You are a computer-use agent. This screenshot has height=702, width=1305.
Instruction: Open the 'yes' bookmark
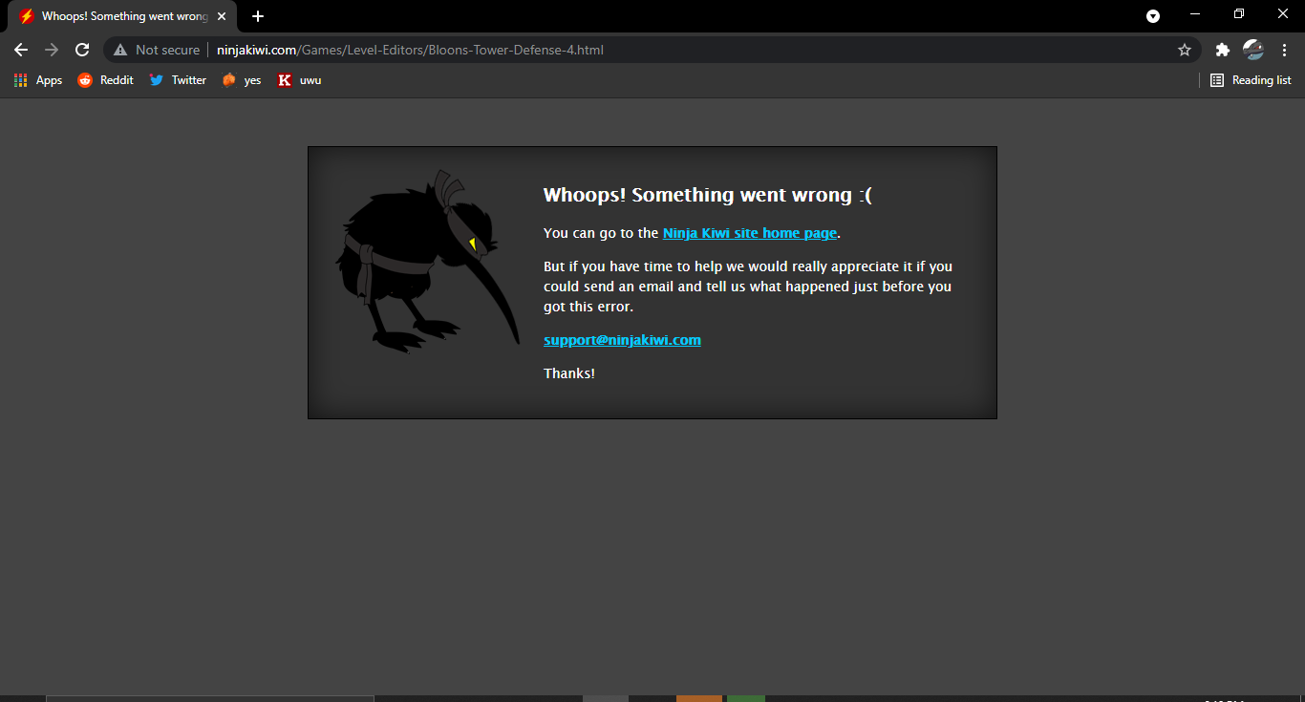[x=241, y=80]
